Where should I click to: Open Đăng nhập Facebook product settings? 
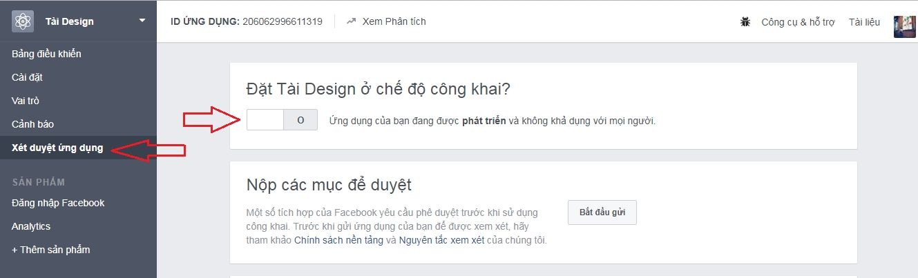point(58,203)
